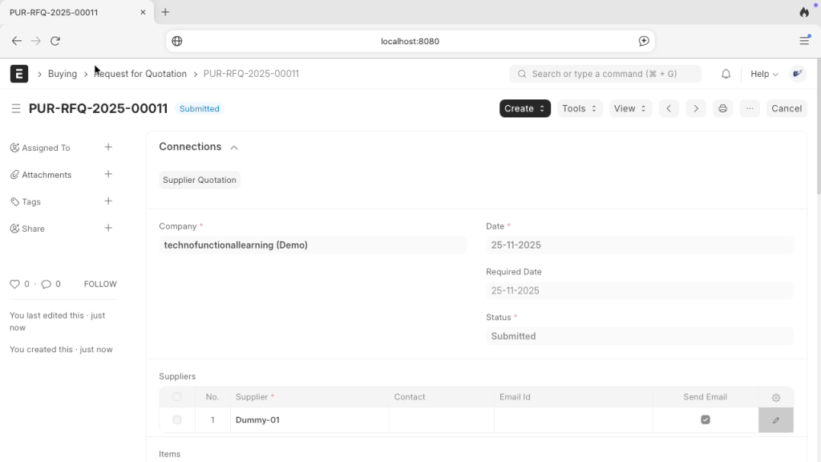Toggle the Send Email checkbox for Dummy-01
821x462 pixels.
(x=706, y=419)
